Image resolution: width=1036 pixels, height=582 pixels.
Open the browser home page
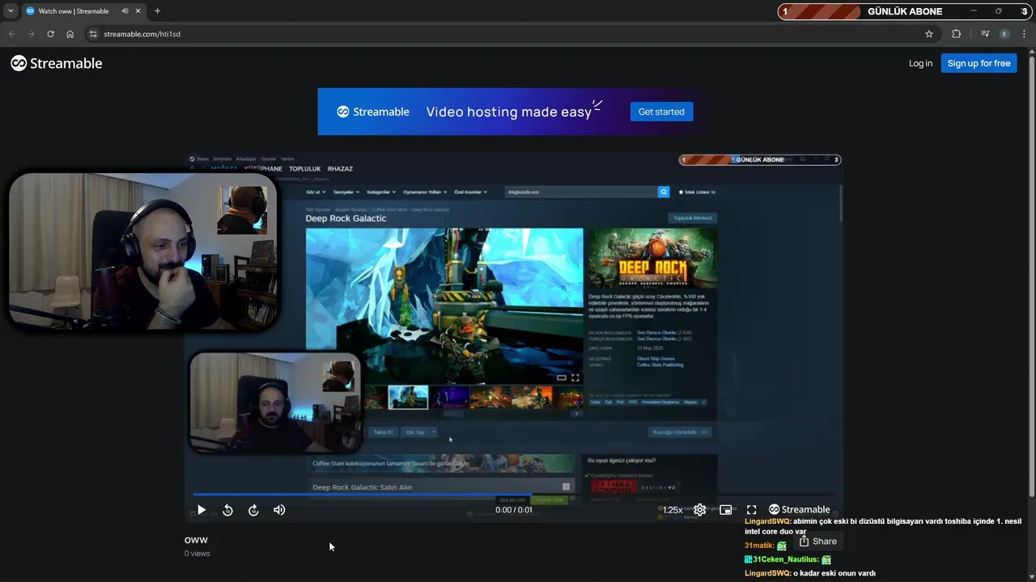(x=70, y=34)
